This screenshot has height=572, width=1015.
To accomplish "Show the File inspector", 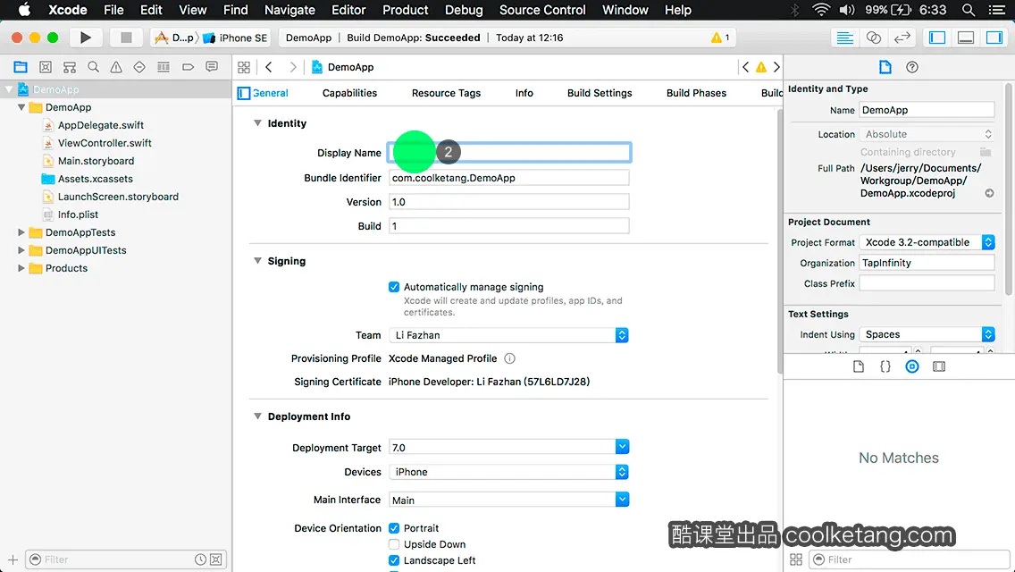I will pos(885,67).
